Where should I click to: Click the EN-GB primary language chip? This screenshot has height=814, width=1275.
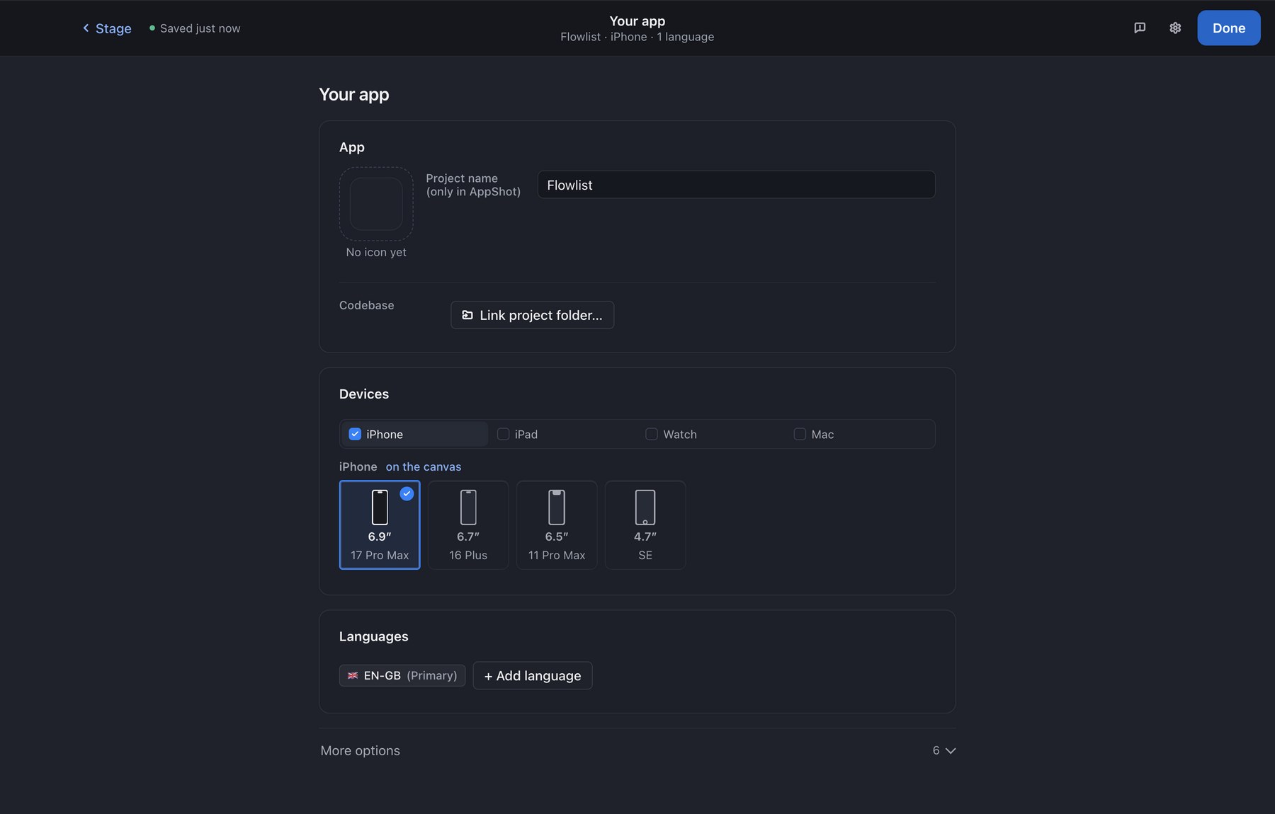click(x=402, y=675)
